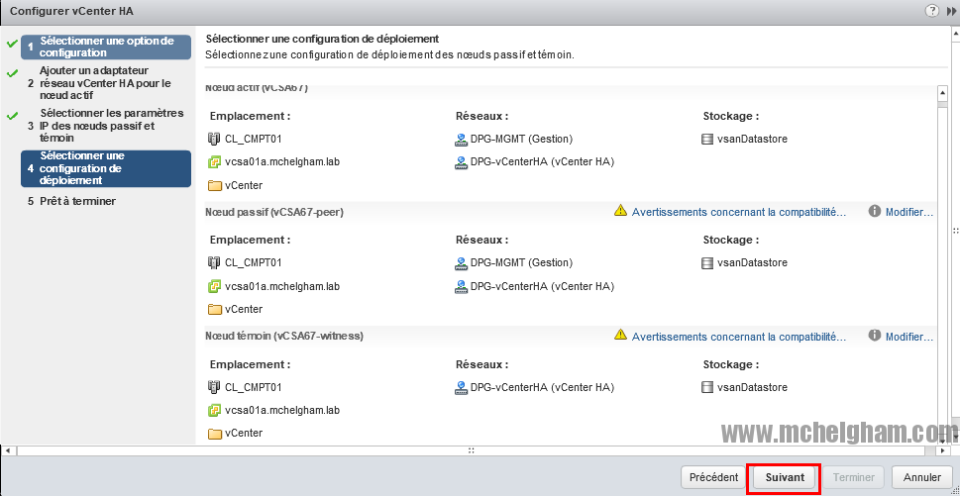The width and height of the screenshot is (960, 496).
Task: Open compatibility warnings link for Nœud passif
Action: click(x=739, y=212)
